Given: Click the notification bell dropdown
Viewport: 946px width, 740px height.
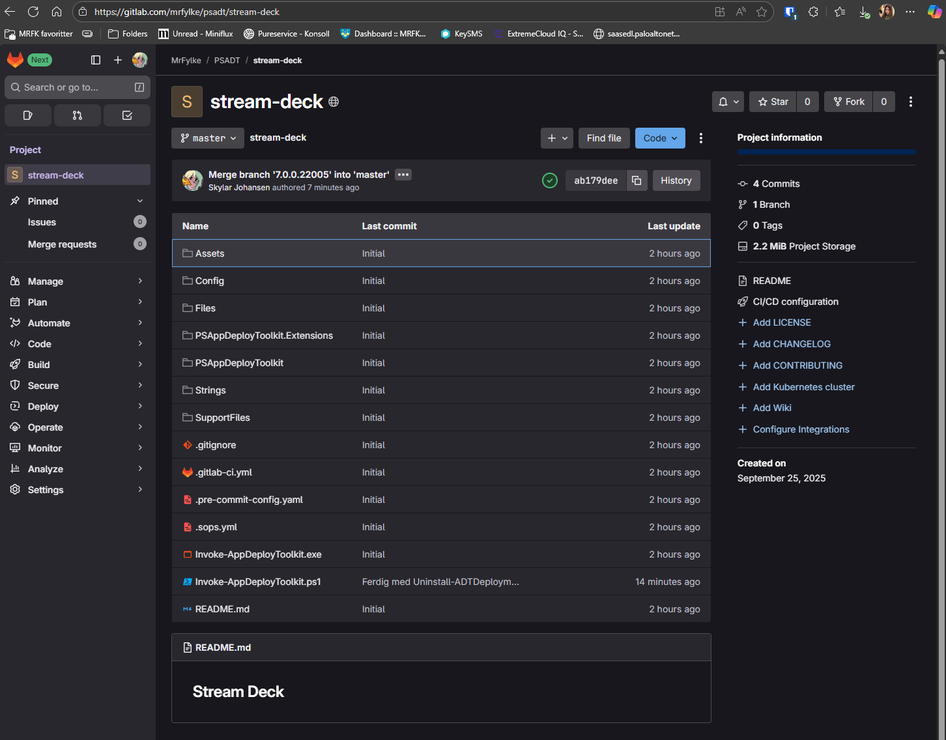Looking at the screenshot, I should (x=728, y=102).
